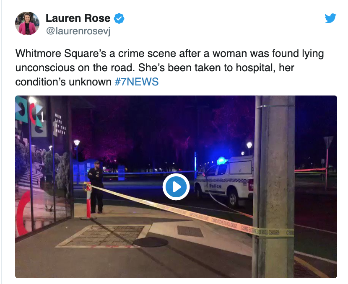This screenshot has height=284, width=348.
Task: Open the #7NEWS hashtag
Action: pyautogui.click(x=137, y=82)
